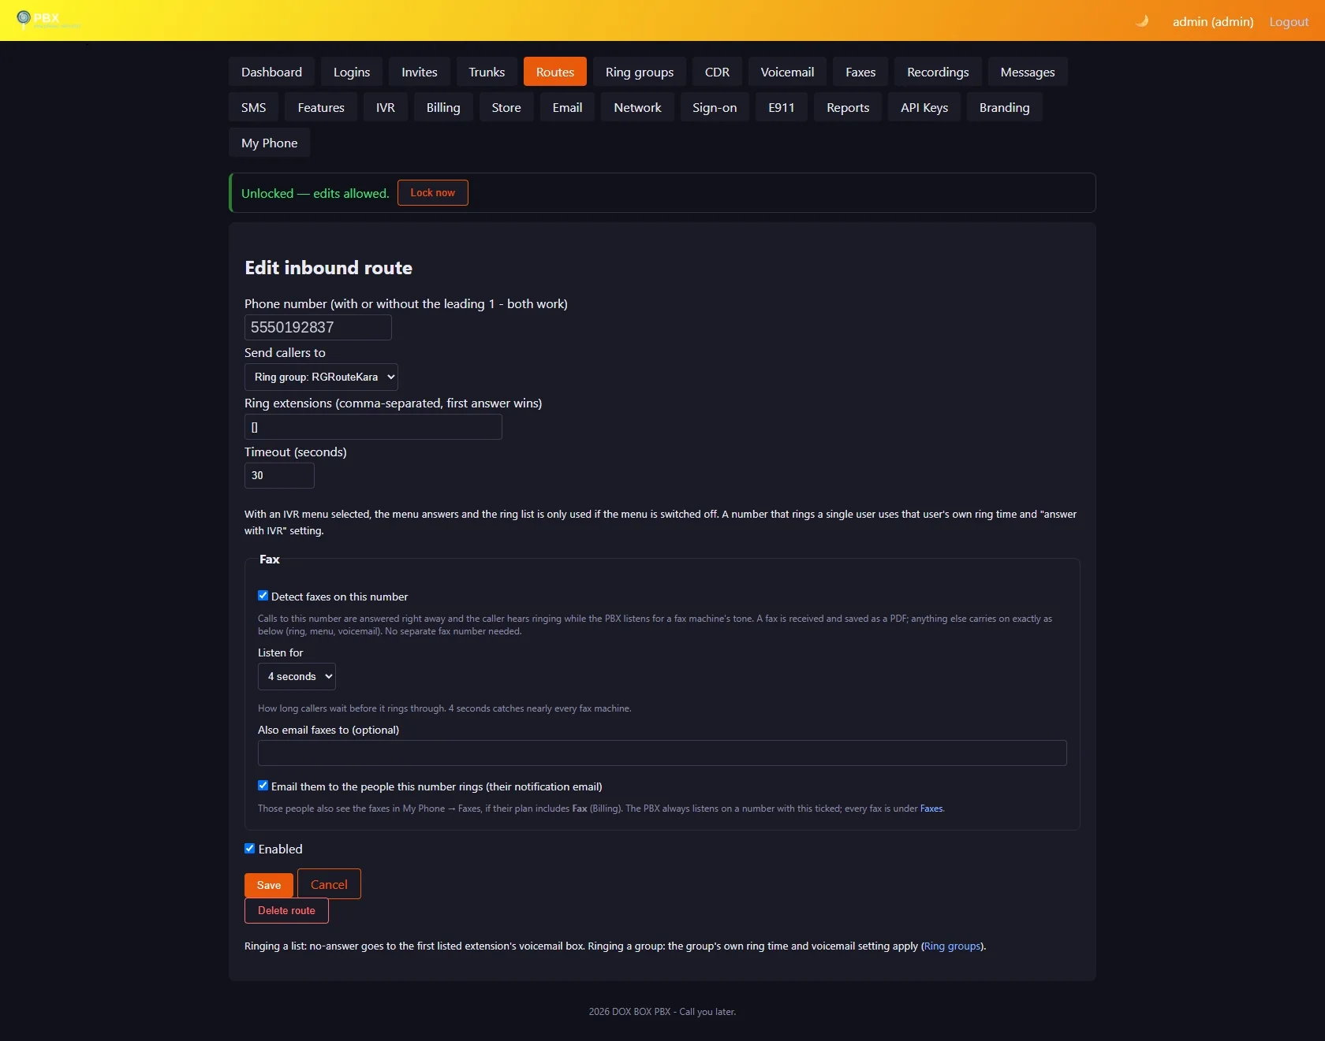This screenshot has width=1325, height=1041.
Task: Go to the Reports tab
Action: pos(848,107)
